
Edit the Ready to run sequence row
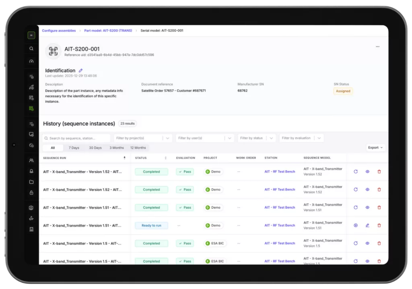[x=367, y=225]
